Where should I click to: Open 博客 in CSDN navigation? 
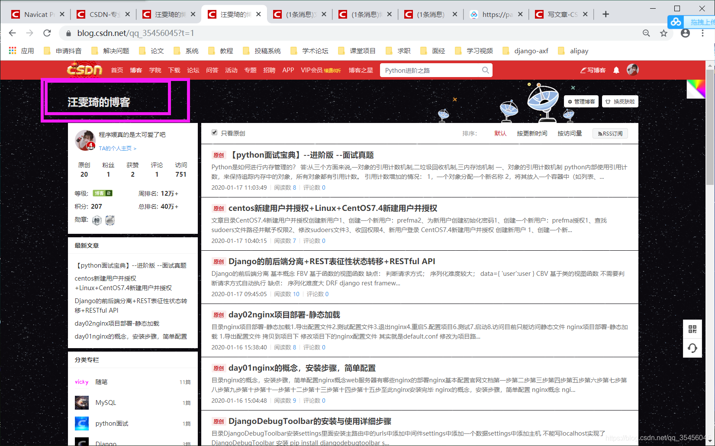tap(136, 70)
